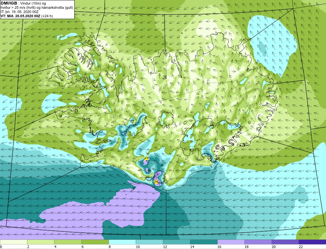
Task: Click the "(+24 h)" forecast offset text
Action: 47,16
